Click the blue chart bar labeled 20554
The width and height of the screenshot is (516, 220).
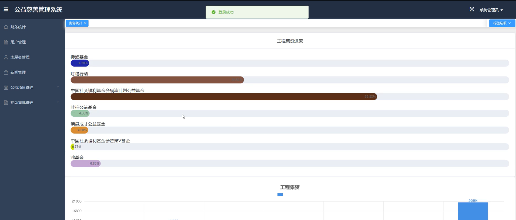coord(473,211)
